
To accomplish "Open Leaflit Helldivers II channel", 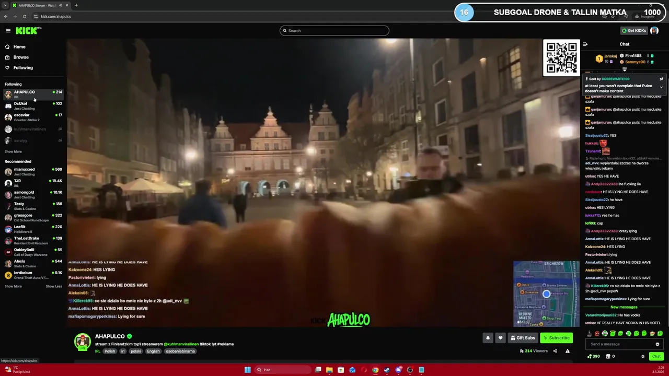I will tap(33, 229).
